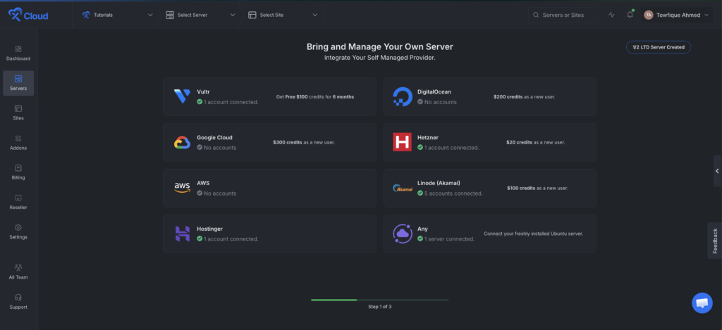Open the Select Site dropdown

[x=283, y=15]
